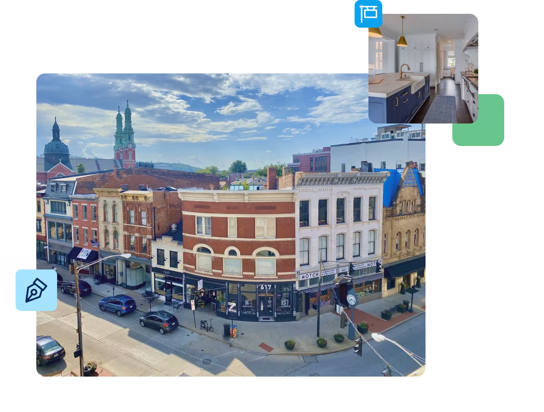Click the runner rug in kitchen photo
Screen dimensions: 544x412
pyautogui.click(x=440, y=109)
